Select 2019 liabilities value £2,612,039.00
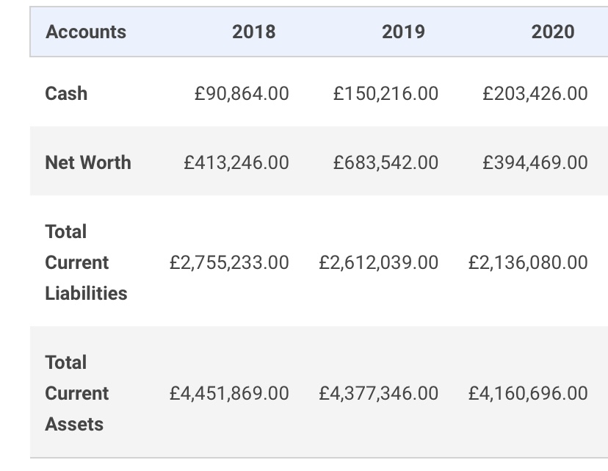The width and height of the screenshot is (608, 471). coord(378,262)
